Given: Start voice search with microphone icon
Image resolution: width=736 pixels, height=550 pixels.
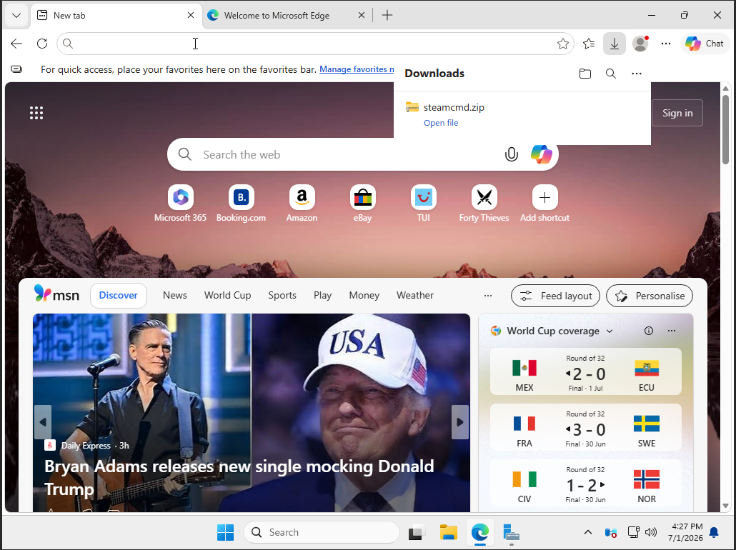Looking at the screenshot, I should click(511, 154).
